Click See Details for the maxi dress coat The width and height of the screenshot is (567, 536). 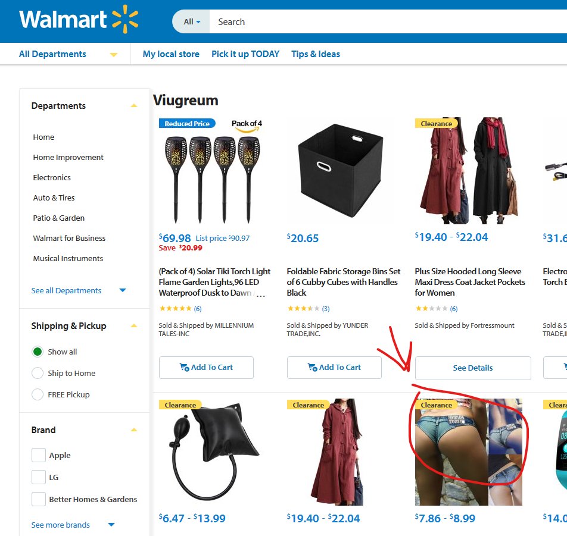(x=473, y=368)
